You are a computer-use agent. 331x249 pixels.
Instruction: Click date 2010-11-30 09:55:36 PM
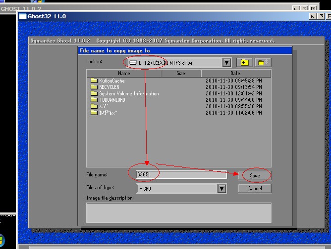pos(234,106)
